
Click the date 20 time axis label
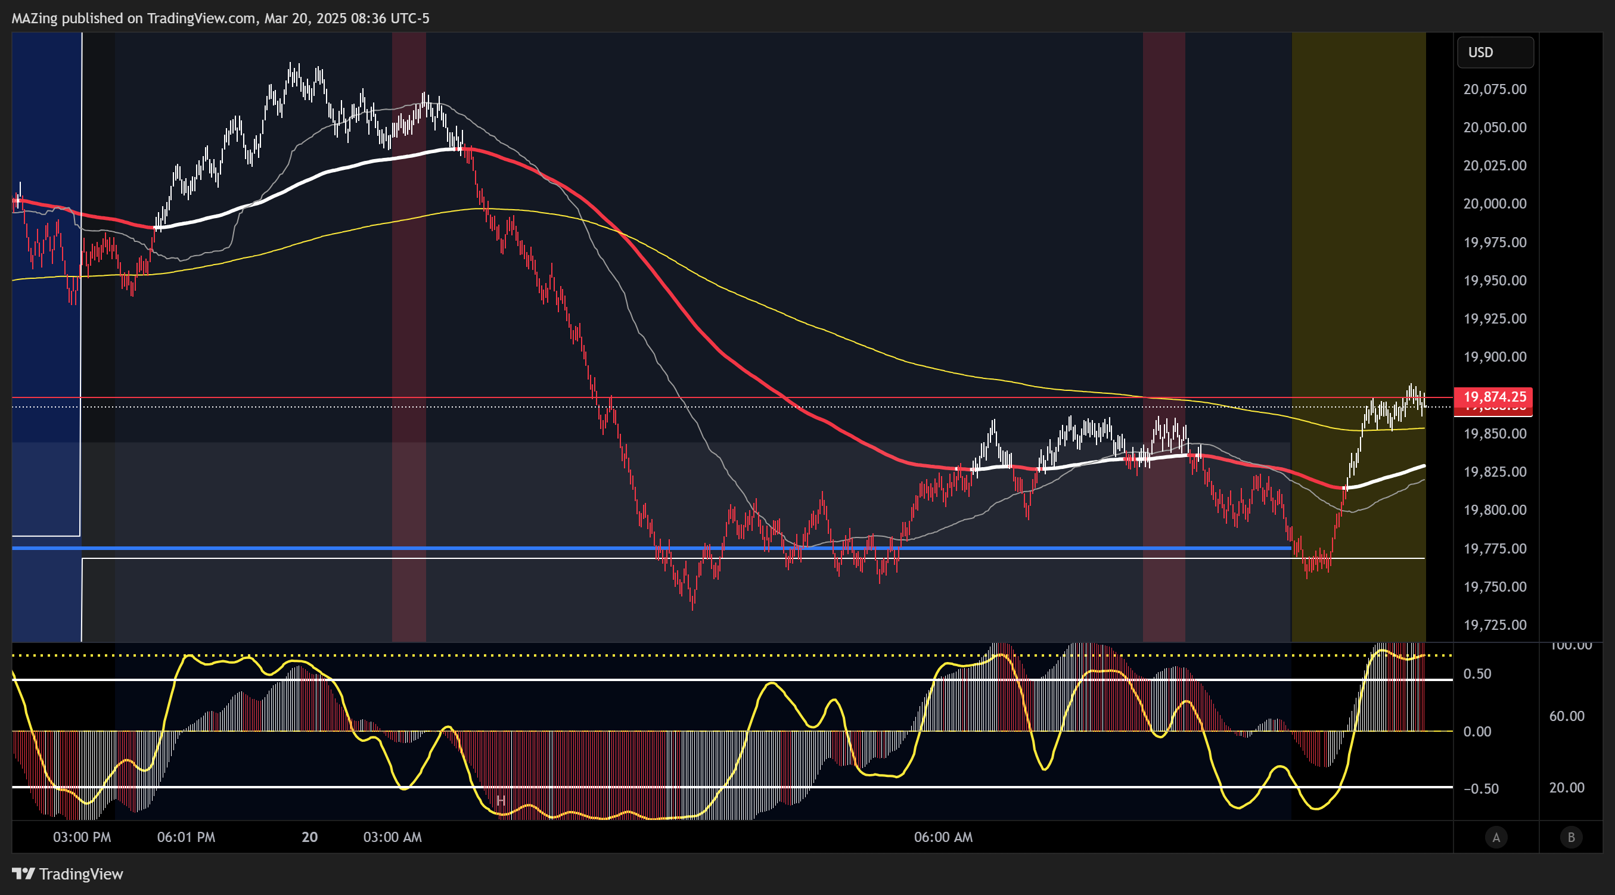tap(310, 837)
